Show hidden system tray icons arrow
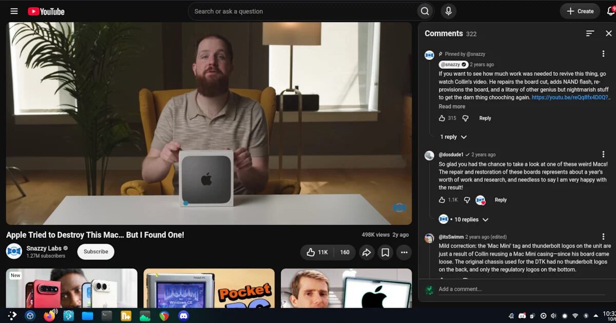Viewport: 616px width, 323px height. pyautogui.click(x=595, y=316)
